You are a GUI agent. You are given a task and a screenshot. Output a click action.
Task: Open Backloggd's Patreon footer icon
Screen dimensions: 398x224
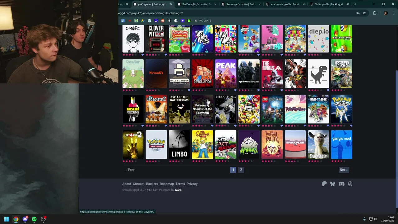pos(324,184)
